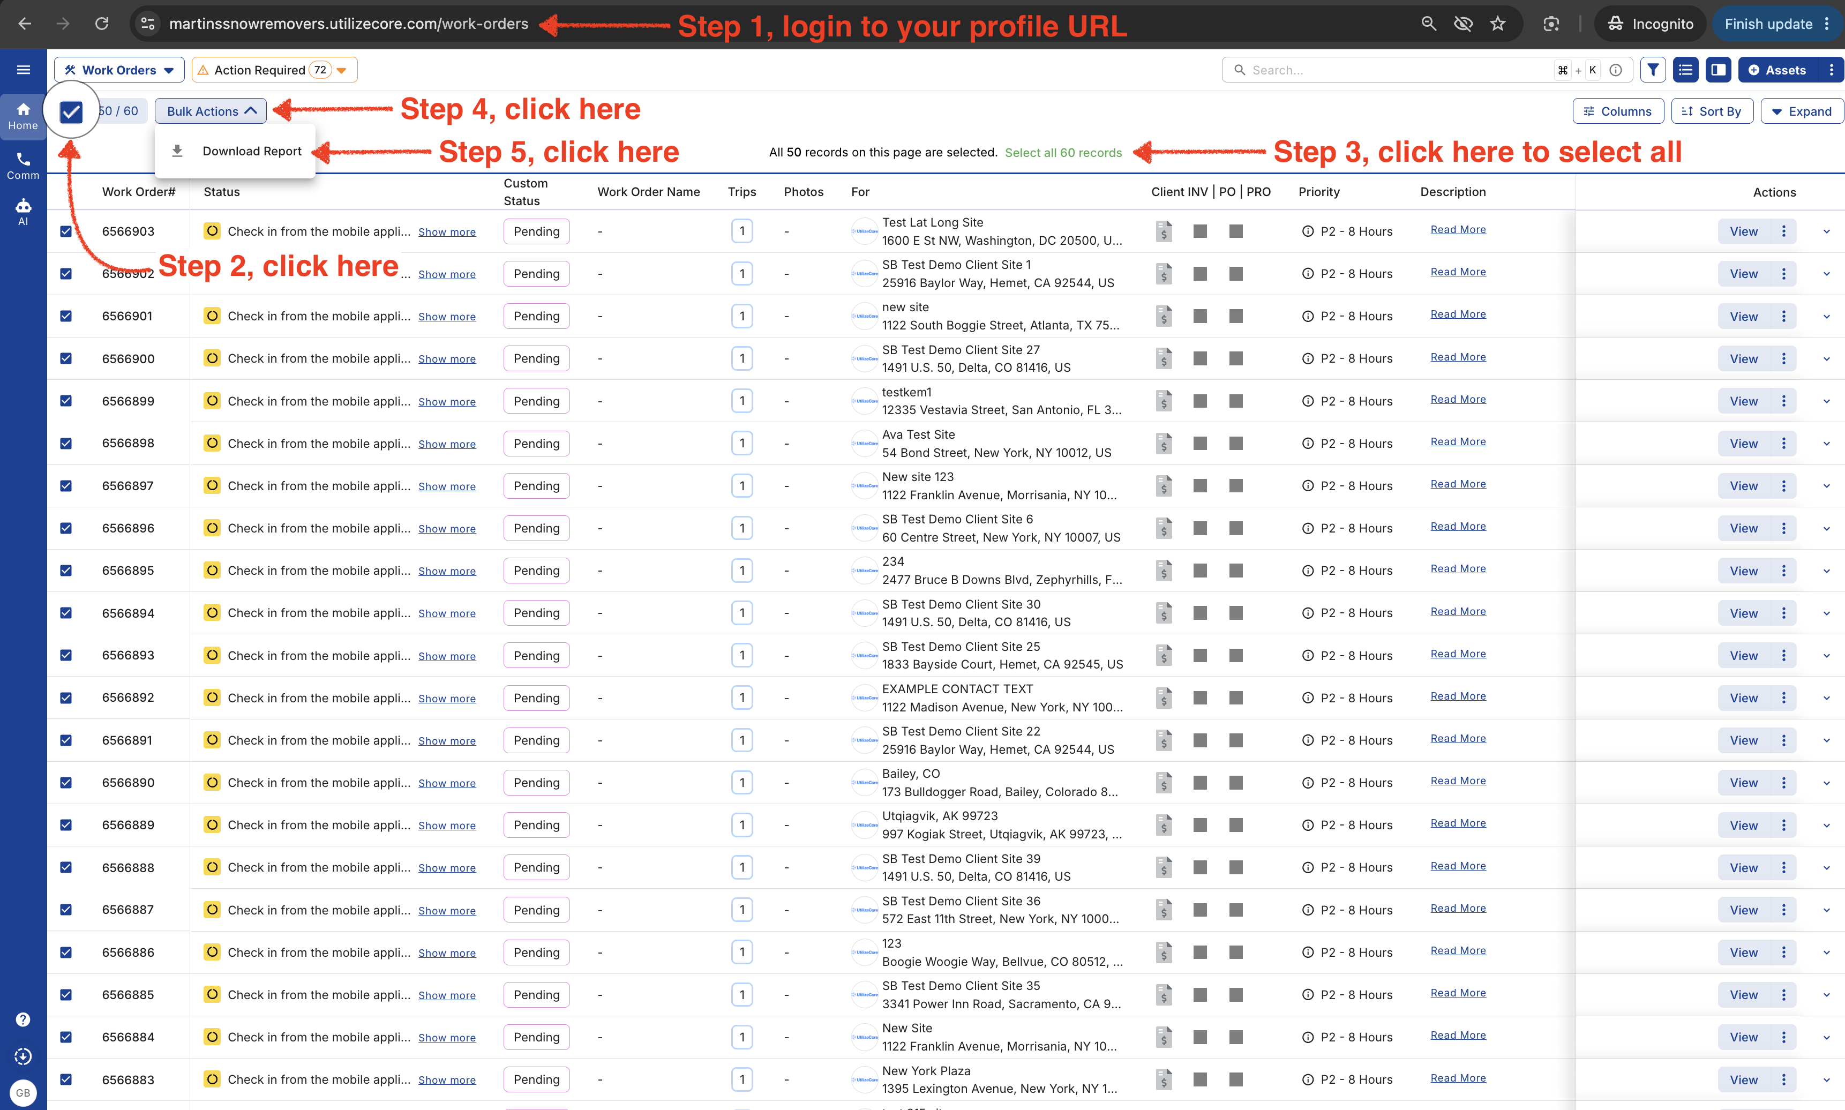This screenshot has height=1110, width=1845.
Task: Switch to list view icon
Action: 1685,70
